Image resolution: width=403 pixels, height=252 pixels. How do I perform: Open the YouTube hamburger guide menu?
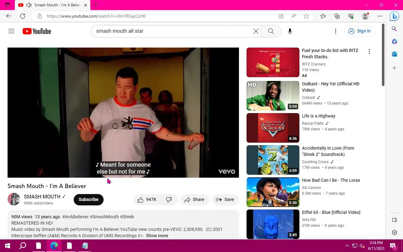11,31
